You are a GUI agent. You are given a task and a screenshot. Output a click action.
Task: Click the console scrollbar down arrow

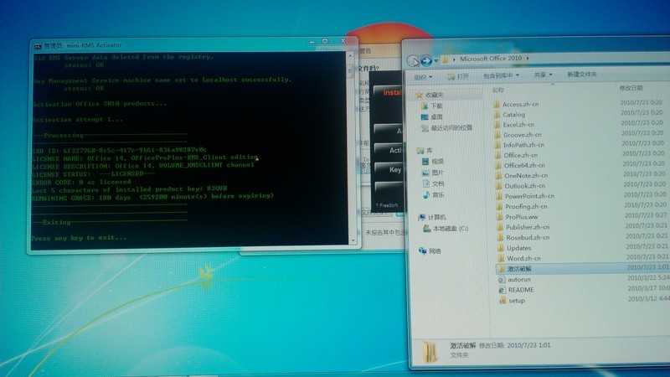coord(353,240)
